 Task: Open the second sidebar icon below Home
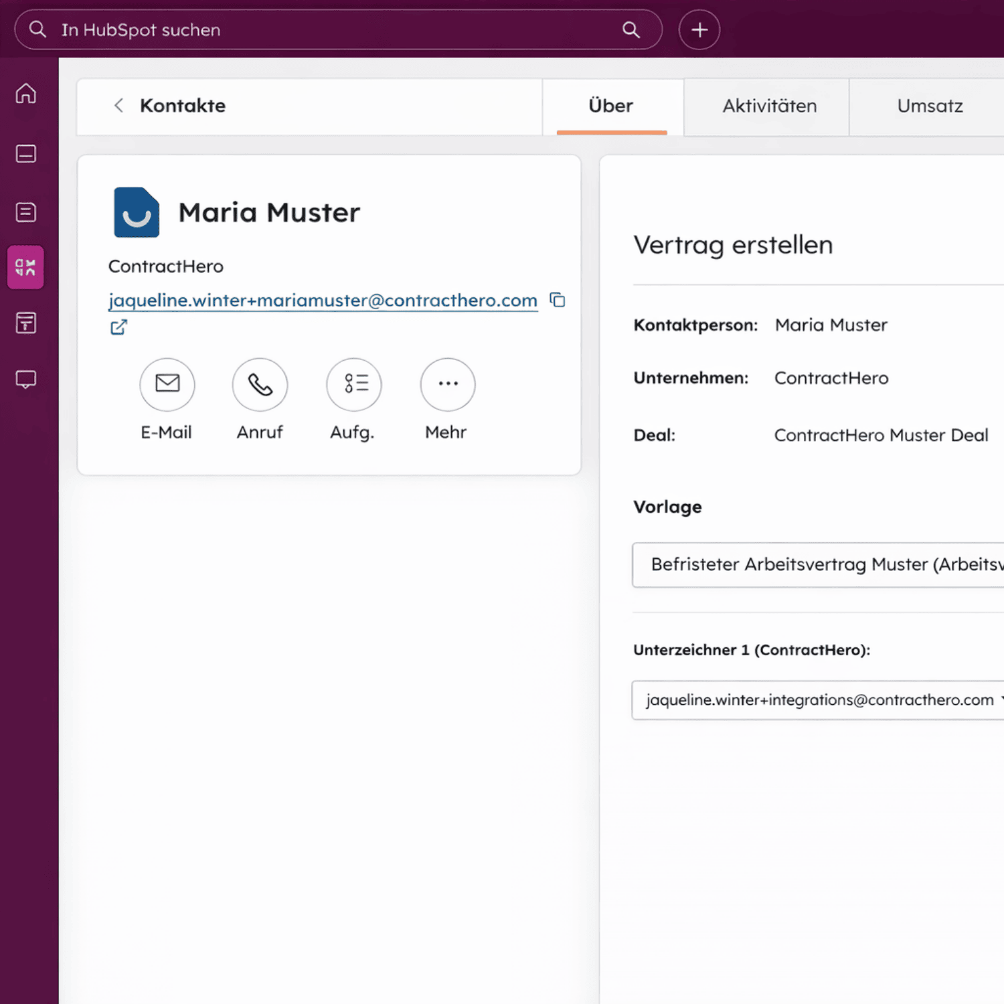pyautogui.click(x=26, y=154)
